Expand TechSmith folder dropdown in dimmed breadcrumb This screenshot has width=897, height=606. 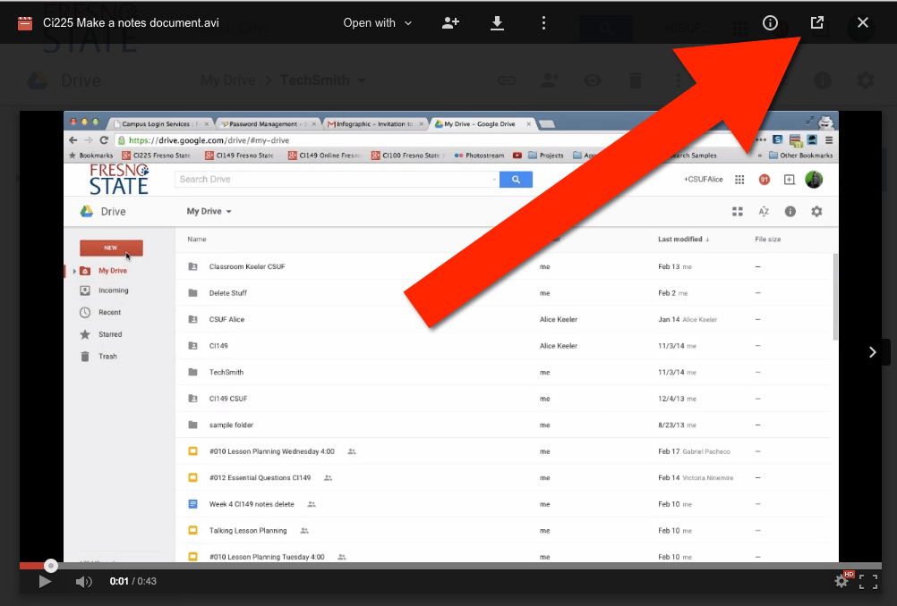(362, 80)
